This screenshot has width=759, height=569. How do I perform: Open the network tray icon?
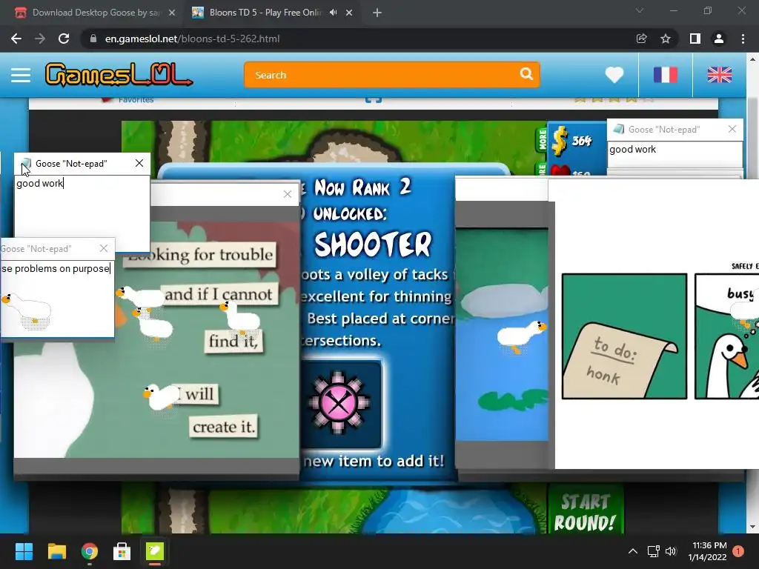[654, 551]
